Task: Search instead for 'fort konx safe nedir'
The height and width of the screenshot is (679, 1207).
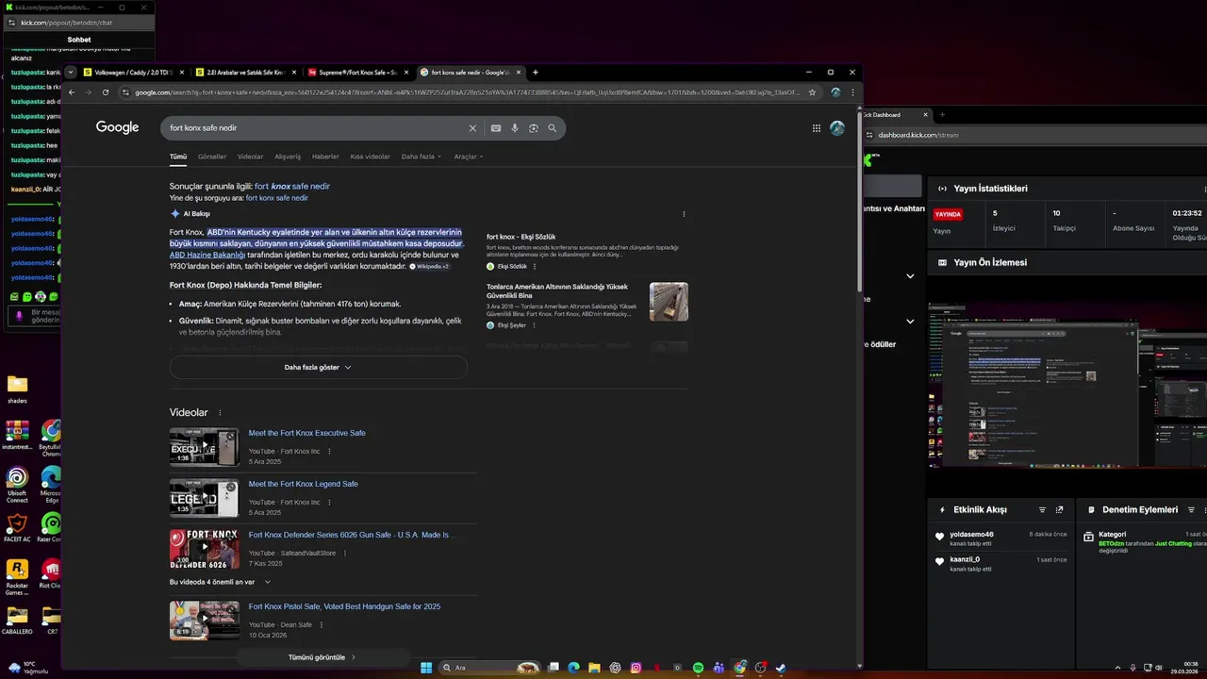Action: (x=277, y=198)
